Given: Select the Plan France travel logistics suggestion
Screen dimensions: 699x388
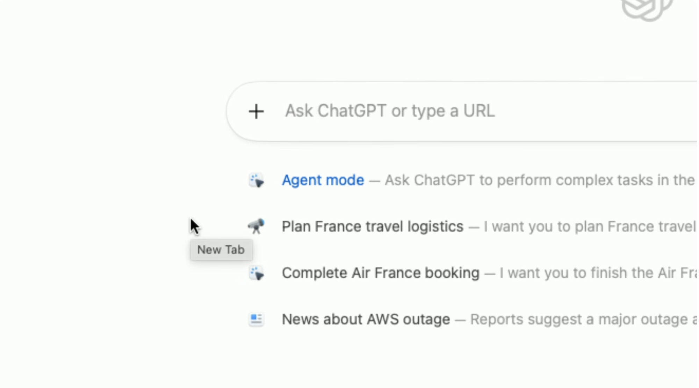Looking at the screenshot, I should 372,226.
